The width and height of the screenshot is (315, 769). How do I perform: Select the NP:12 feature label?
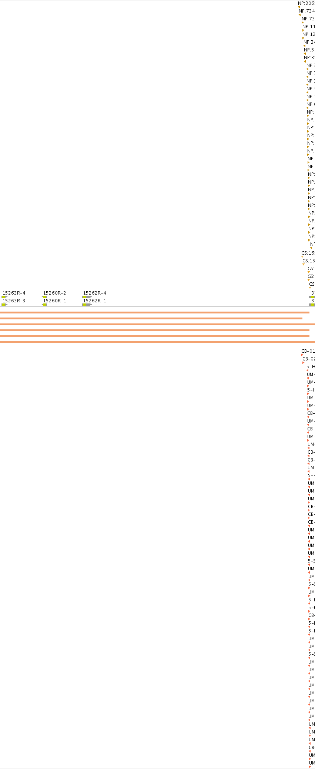(x=309, y=34)
